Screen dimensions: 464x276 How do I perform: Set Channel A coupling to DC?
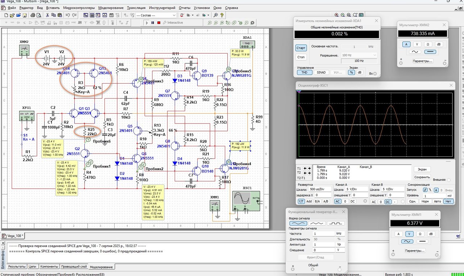coord(352,201)
